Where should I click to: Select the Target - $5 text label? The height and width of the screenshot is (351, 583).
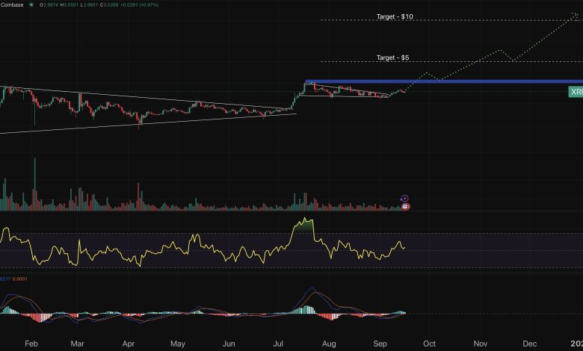[392, 58]
